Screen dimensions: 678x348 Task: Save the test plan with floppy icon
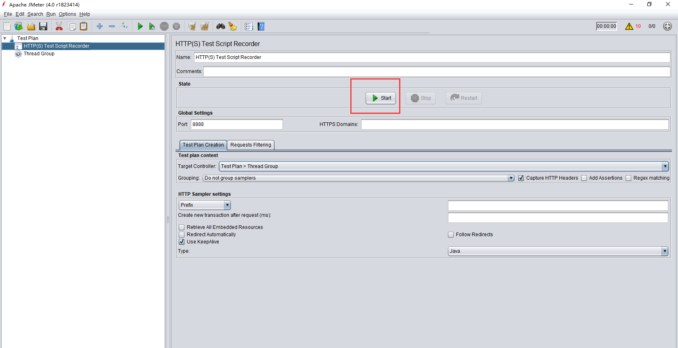[43, 26]
